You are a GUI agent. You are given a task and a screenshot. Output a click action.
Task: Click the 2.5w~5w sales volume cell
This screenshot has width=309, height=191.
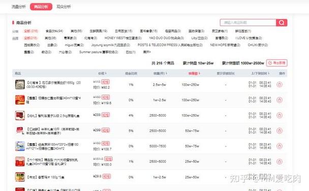point(160,85)
